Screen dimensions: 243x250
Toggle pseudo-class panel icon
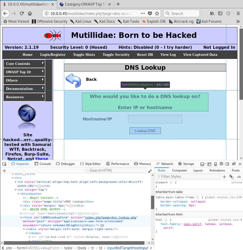coord(232,177)
